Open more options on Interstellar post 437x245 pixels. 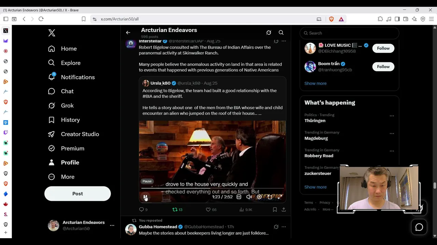click(284, 41)
